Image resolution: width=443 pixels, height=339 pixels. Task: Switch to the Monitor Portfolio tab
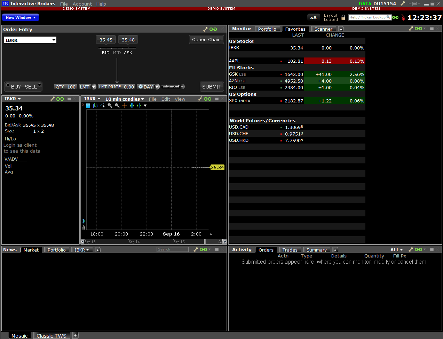(267, 29)
